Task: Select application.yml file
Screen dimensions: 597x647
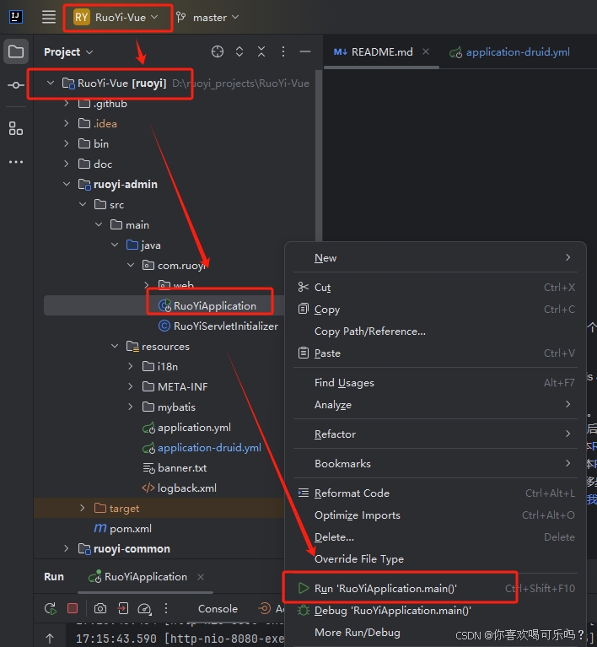Action: pos(186,428)
